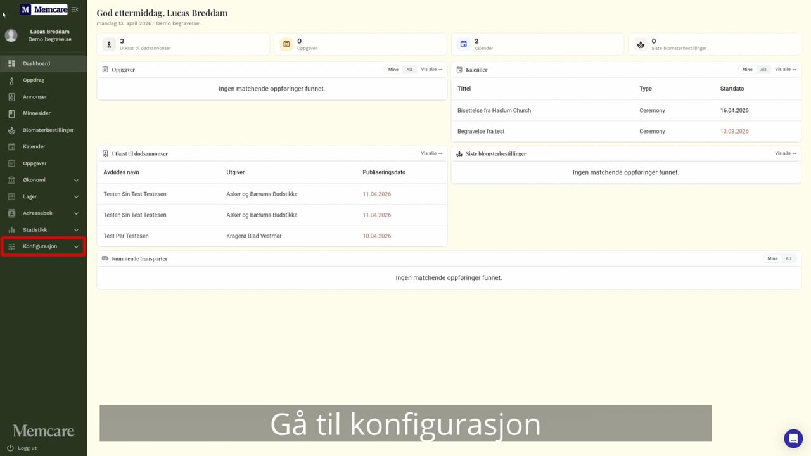Click the candle icon in Utkast til dødsannonser card

(109, 44)
